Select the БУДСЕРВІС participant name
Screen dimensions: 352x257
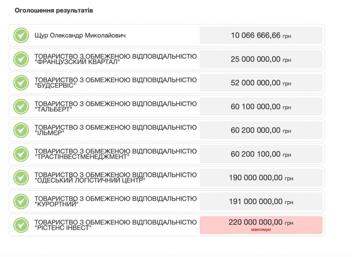pos(115,83)
